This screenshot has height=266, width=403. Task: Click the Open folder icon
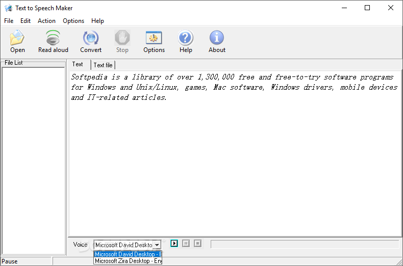(17, 38)
